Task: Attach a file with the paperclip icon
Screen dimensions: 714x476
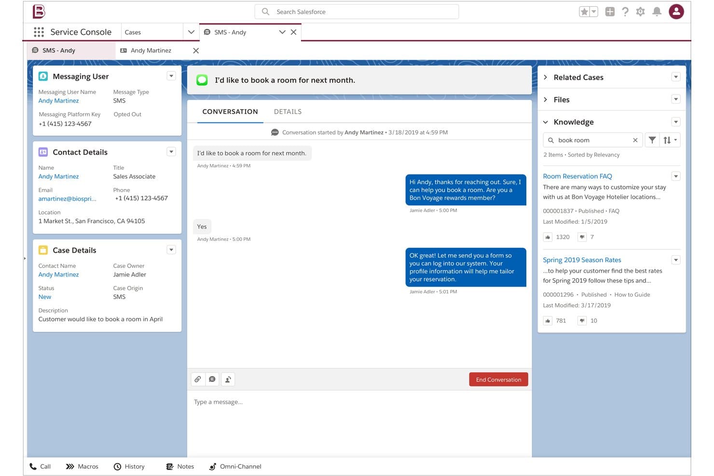Action: point(198,379)
